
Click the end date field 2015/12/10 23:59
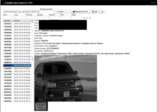[x=29, y=12]
